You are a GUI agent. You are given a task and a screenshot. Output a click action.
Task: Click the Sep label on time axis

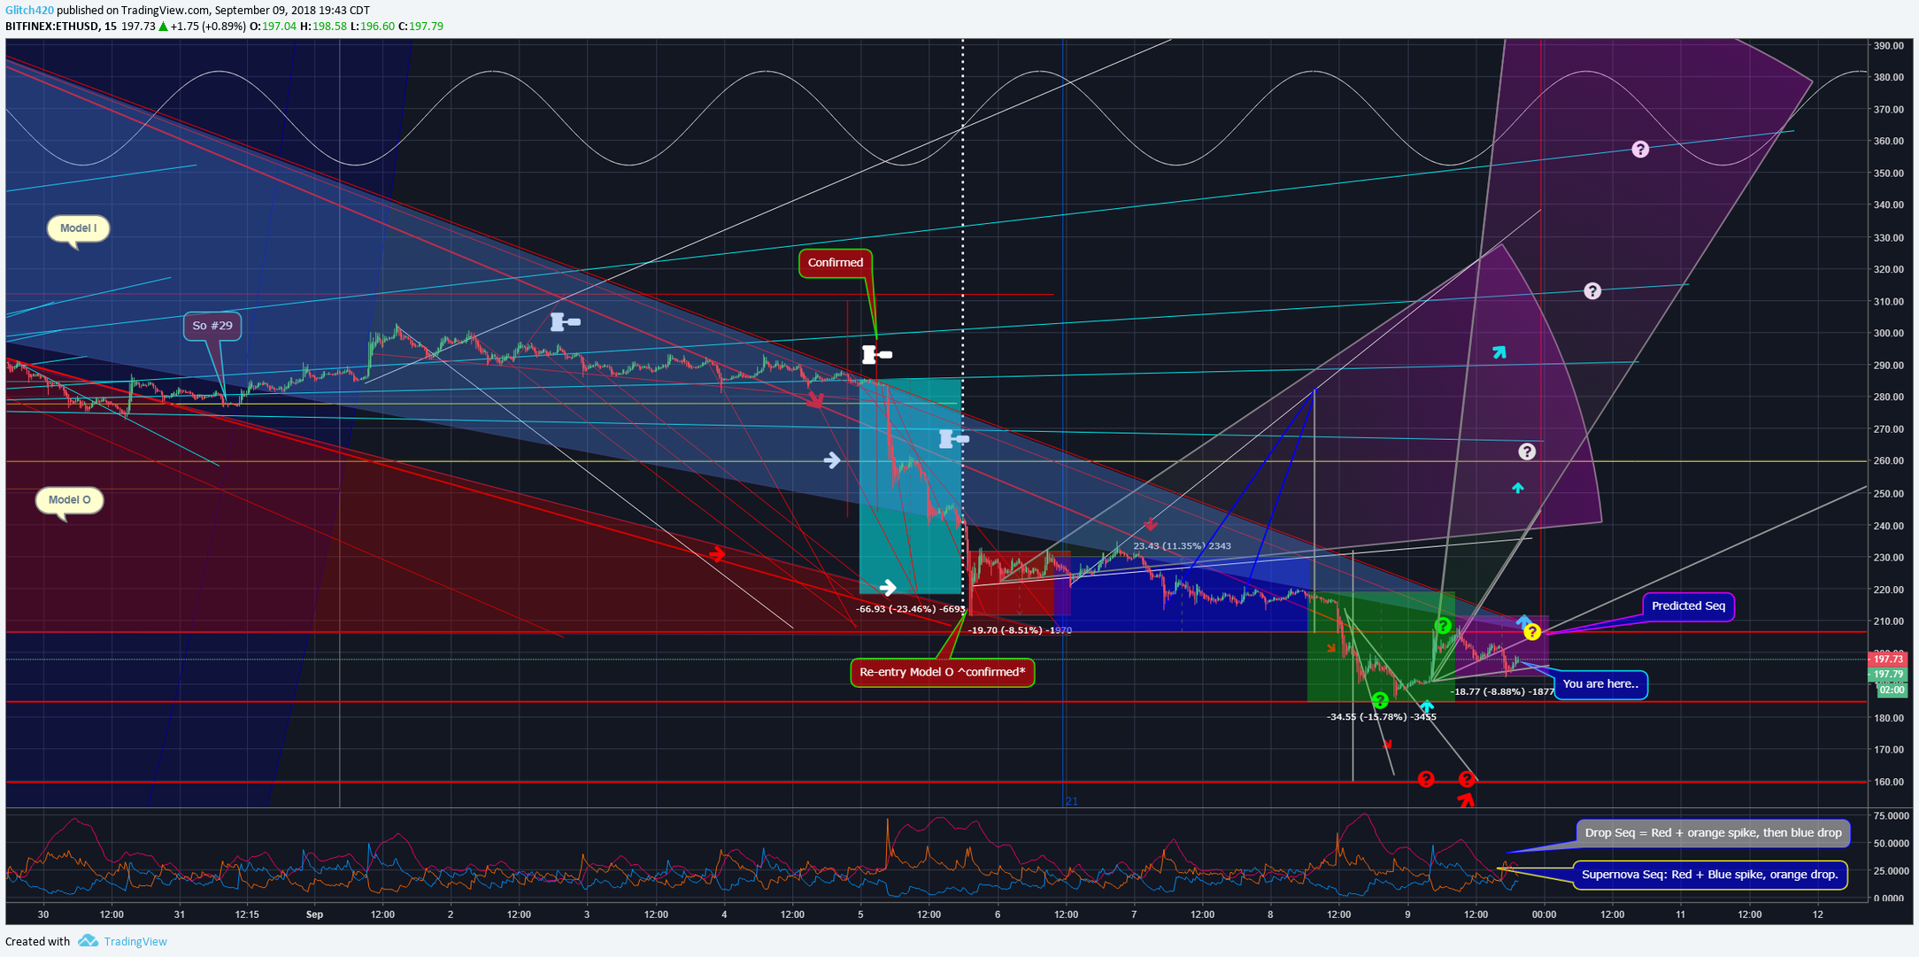(x=314, y=915)
